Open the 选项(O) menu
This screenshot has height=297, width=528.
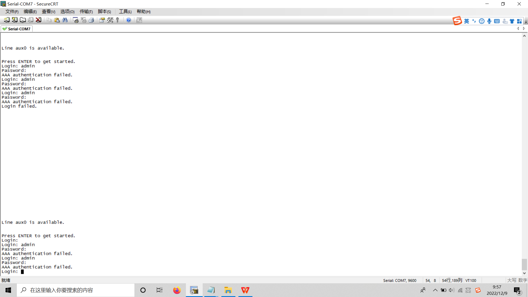click(67, 12)
